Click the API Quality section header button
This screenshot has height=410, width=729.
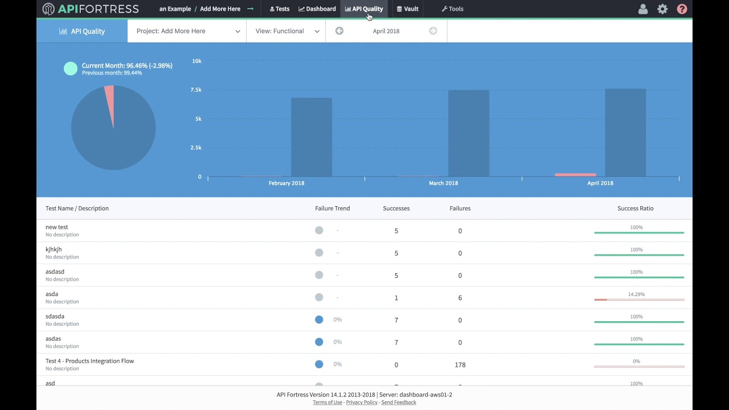tap(82, 31)
